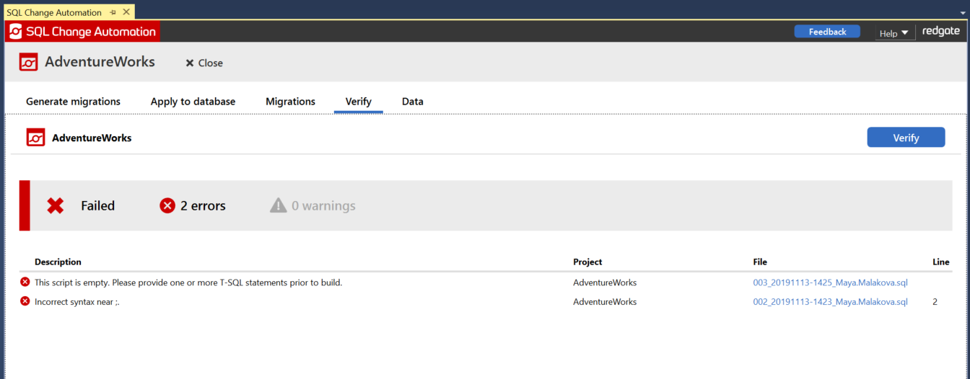Image resolution: width=970 pixels, height=379 pixels.
Task: Click AdventureWorks project cell in empty script row
Action: tap(605, 282)
